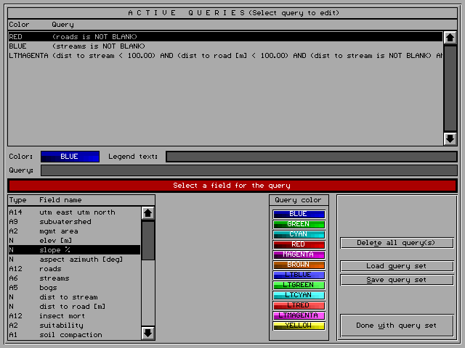Choose BROWN query color

click(299, 265)
